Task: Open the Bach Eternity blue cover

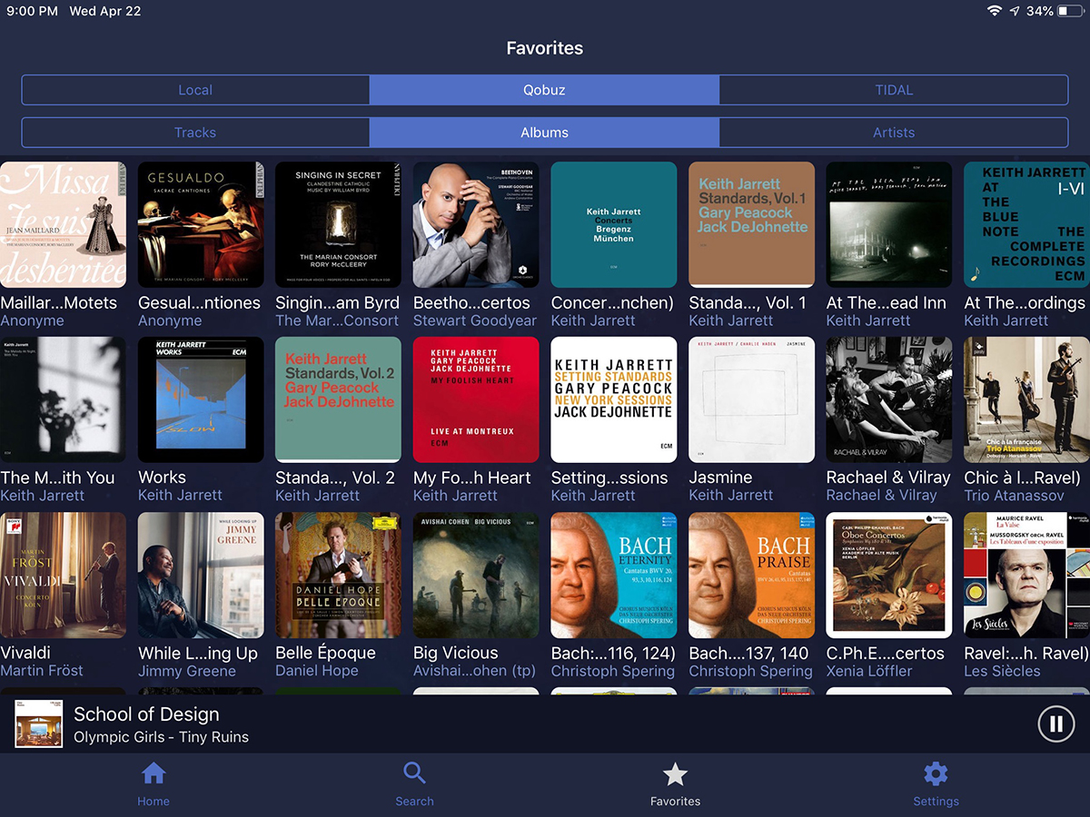Action: (x=614, y=576)
